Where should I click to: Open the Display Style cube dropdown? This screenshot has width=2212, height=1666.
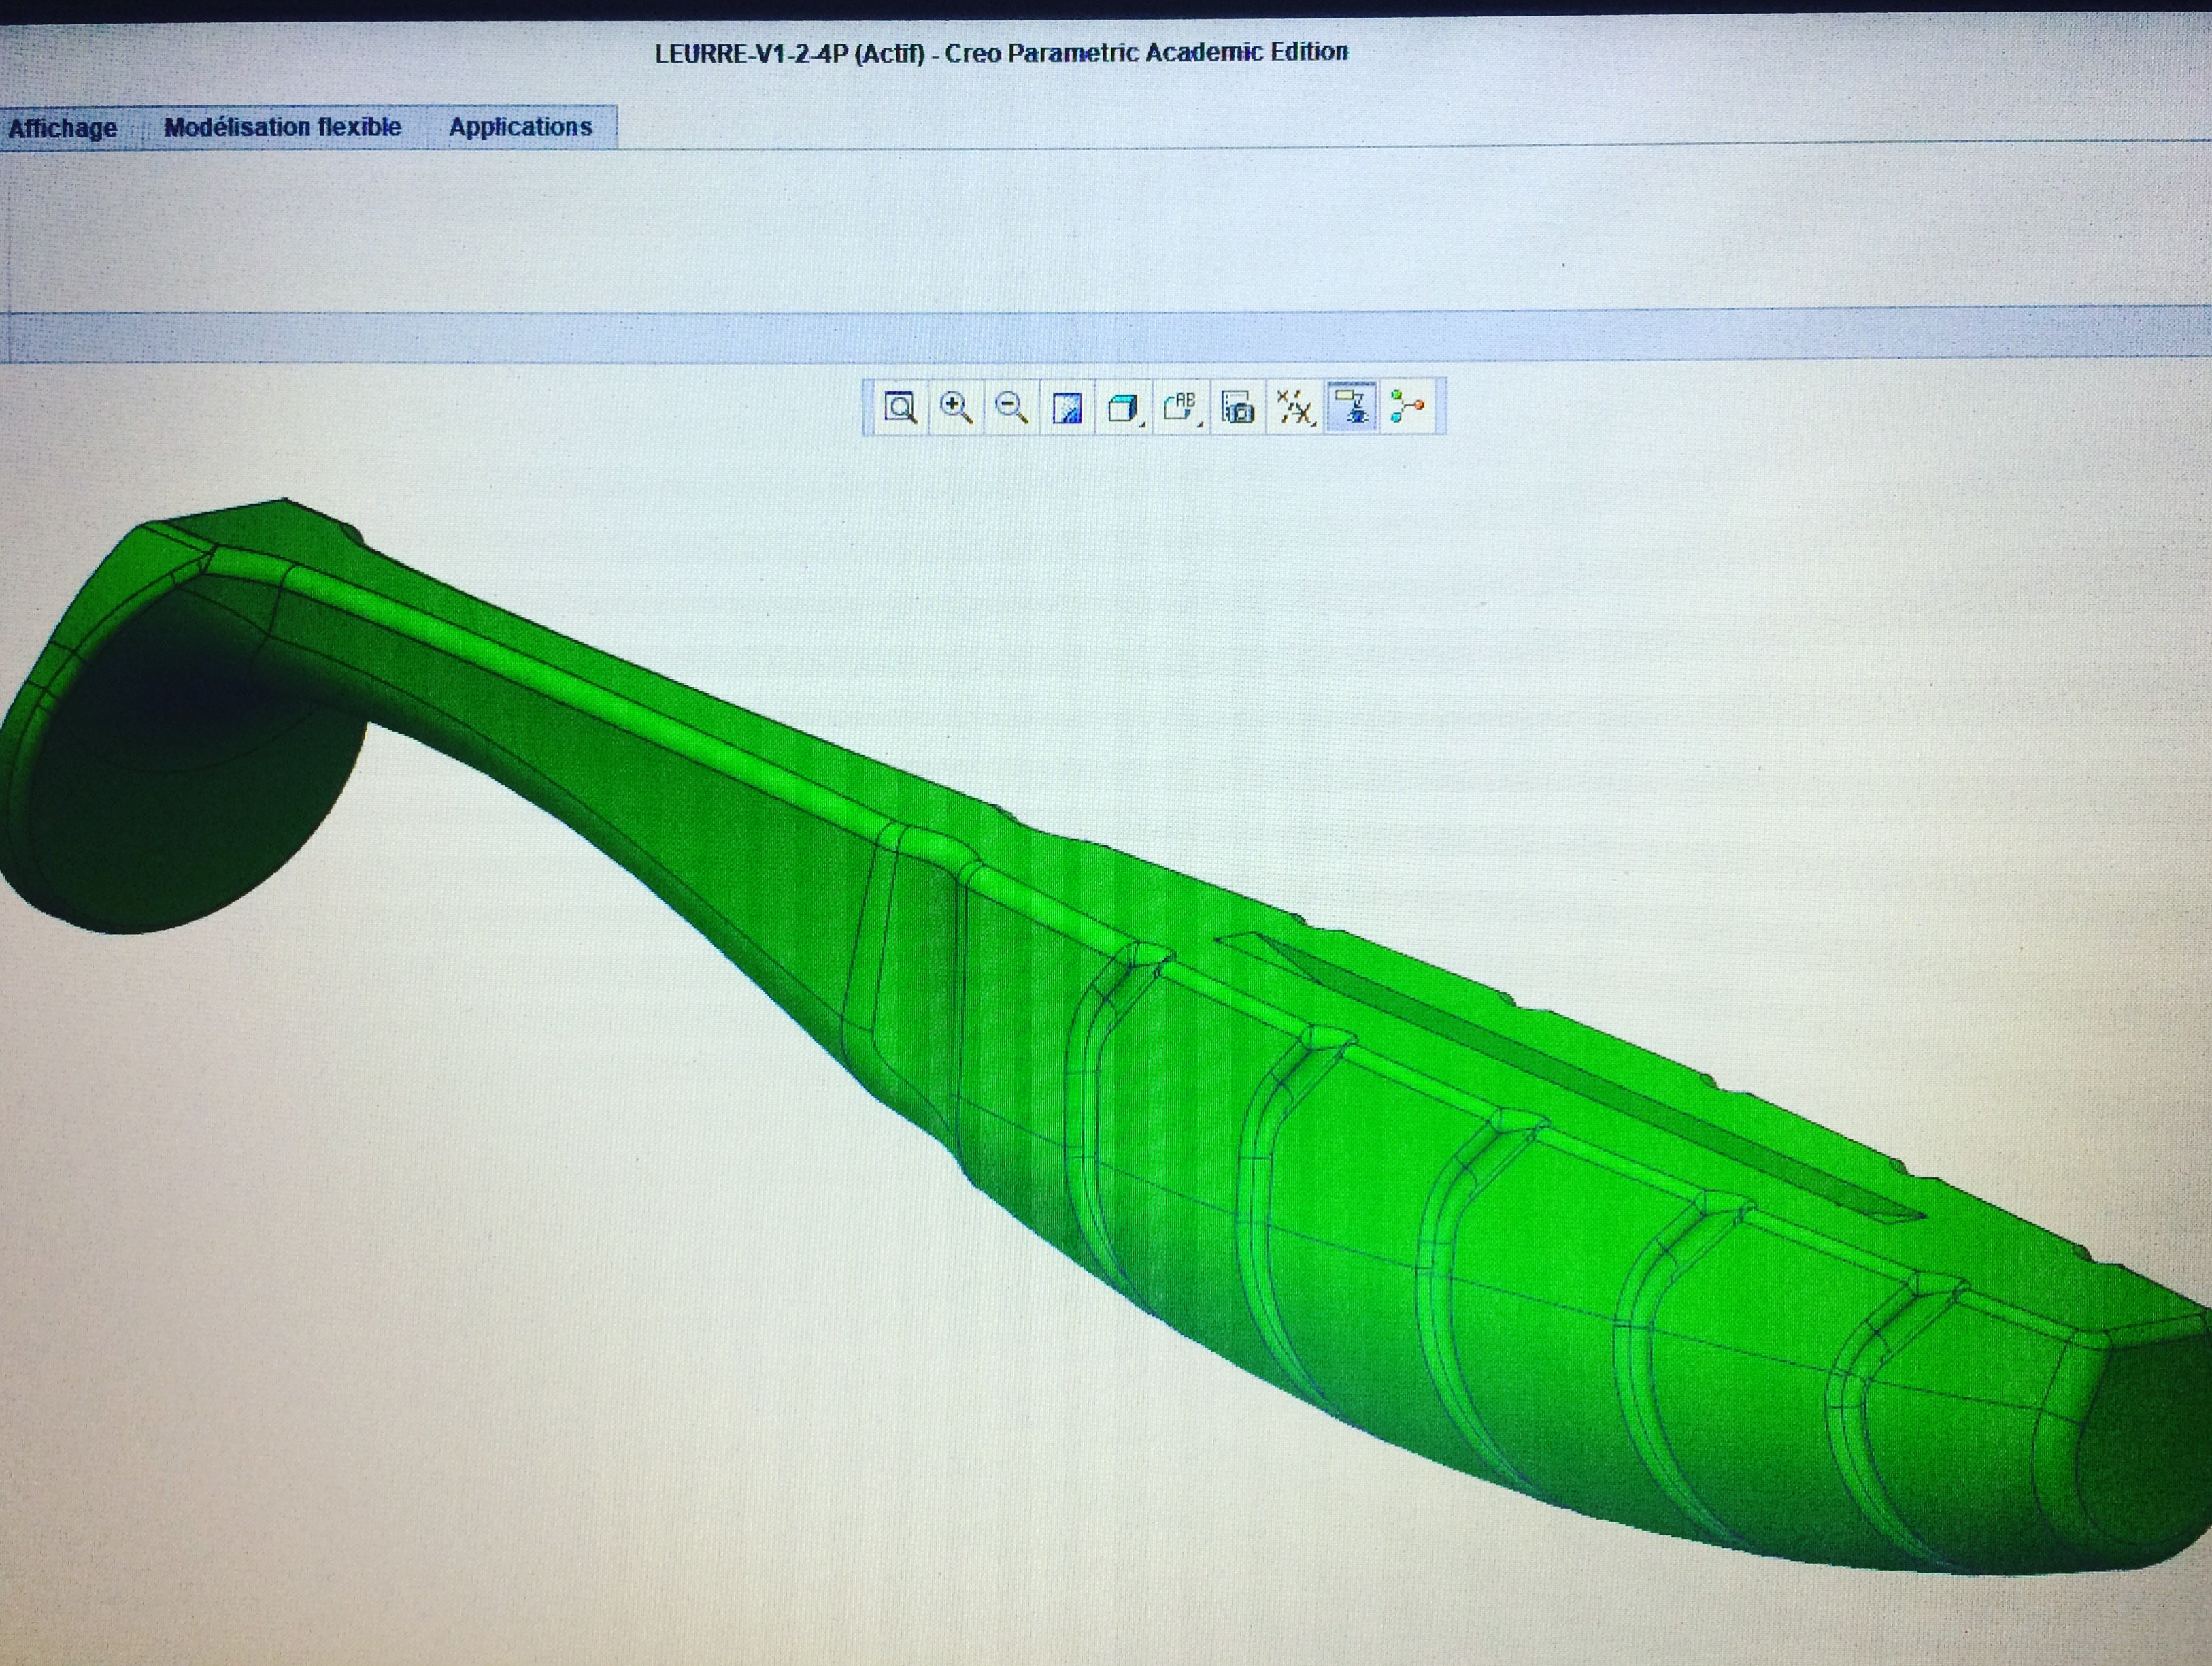[1124, 408]
